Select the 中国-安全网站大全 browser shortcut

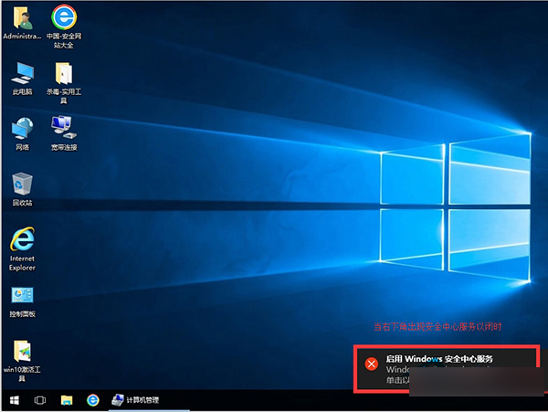click(x=63, y=17)
